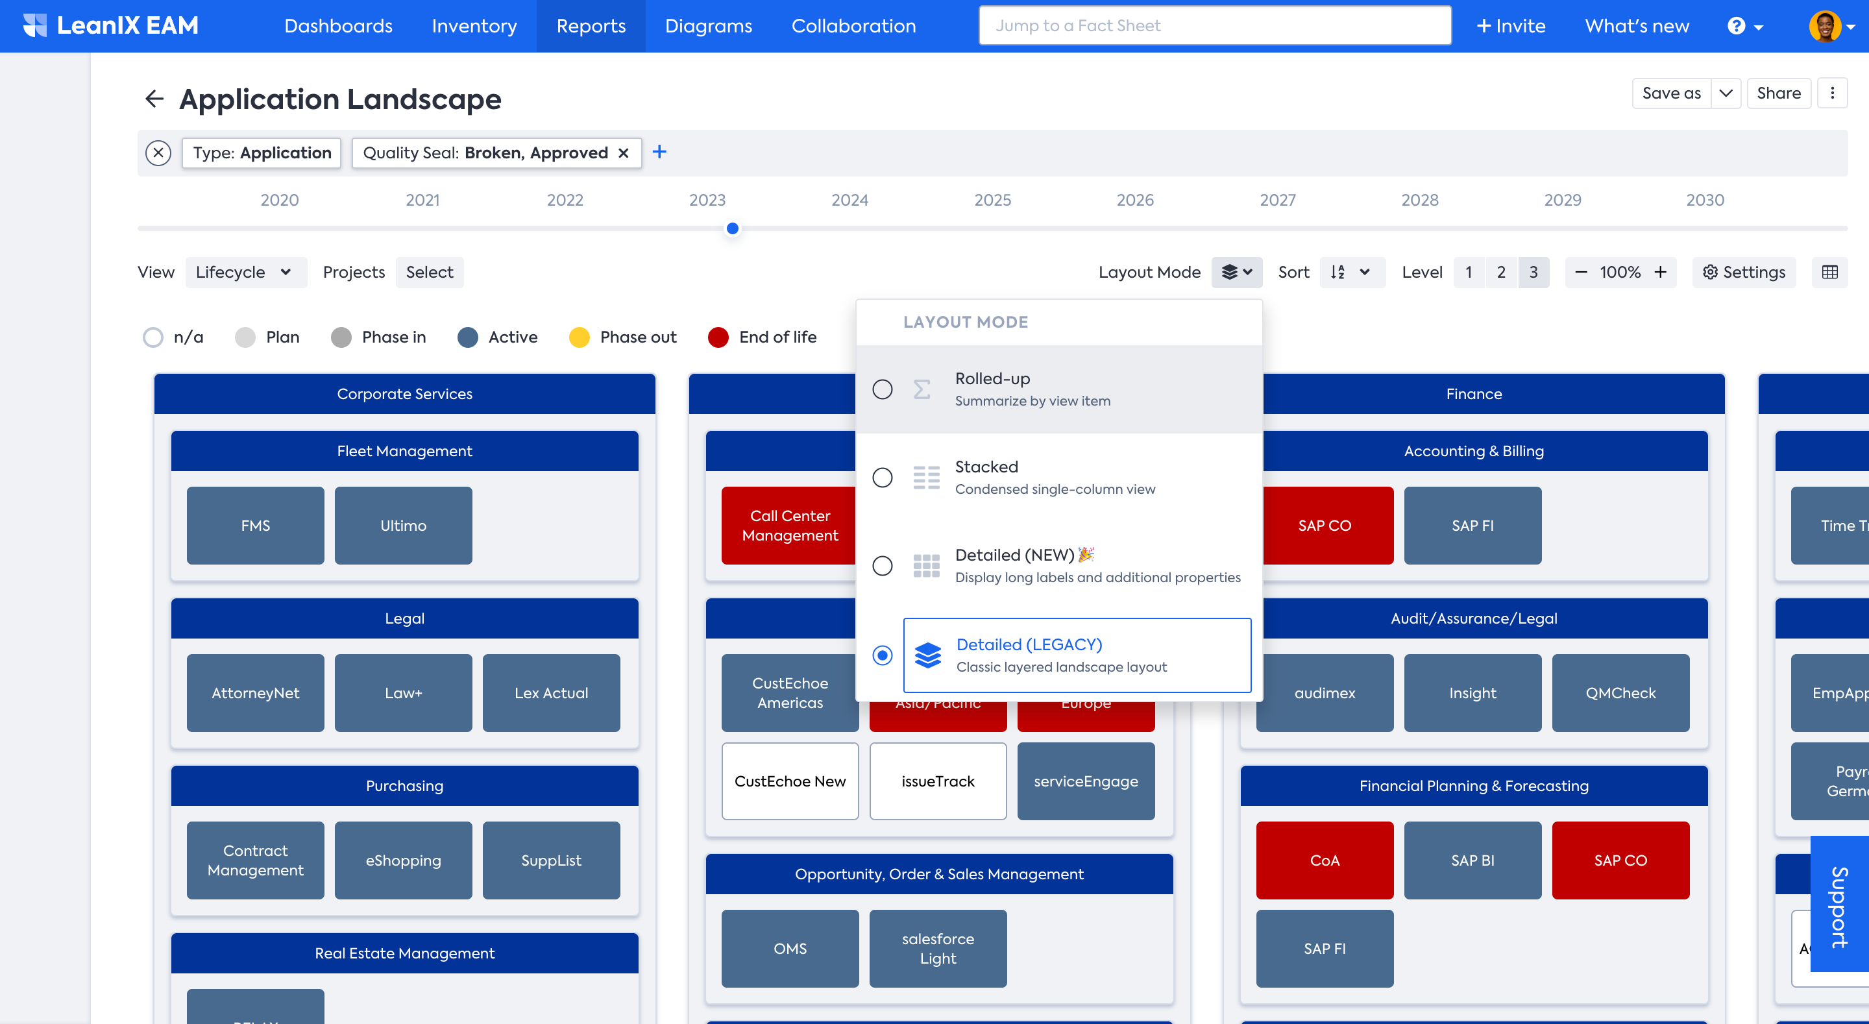
Task: Add a new filter with the plus icon
Action: pyautogui.click(x=659, y=152)
